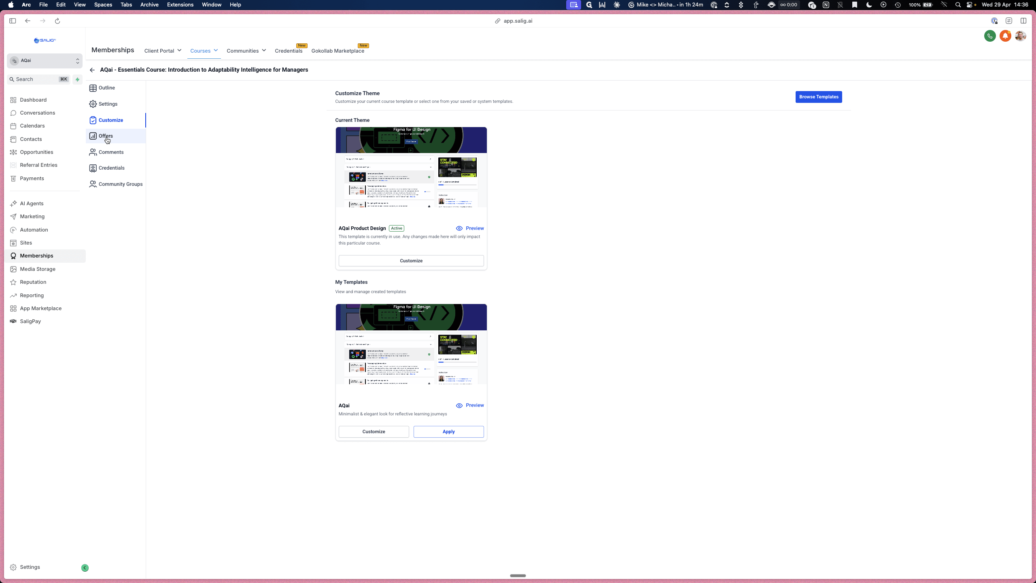Click the lightning quick actions icon
1036x583 pixels.
pos(77,79)
